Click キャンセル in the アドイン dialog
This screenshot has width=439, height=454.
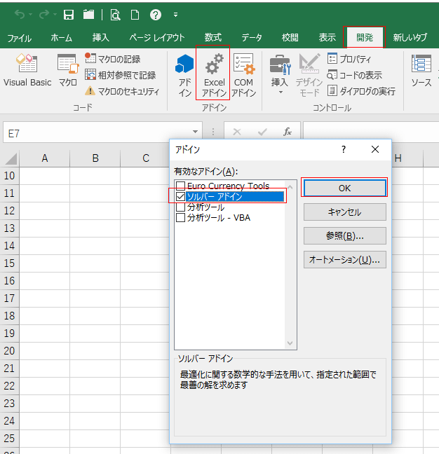pyautogui.click(x=344, y=212)
